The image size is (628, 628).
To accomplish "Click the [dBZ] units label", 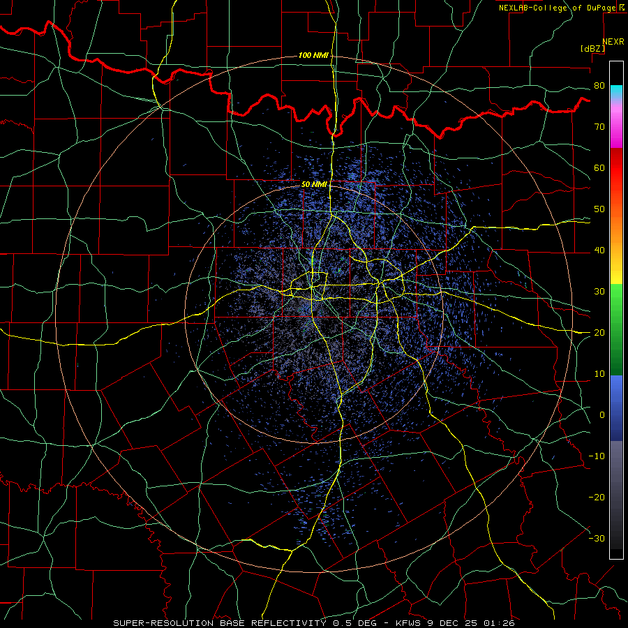I will click(592, 48).
